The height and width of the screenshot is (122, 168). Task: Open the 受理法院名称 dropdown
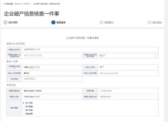(x=52, y=91)
